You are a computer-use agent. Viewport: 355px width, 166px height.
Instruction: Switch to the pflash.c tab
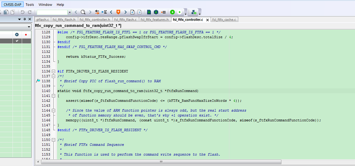pyautogui.click(x=43, y=20)
